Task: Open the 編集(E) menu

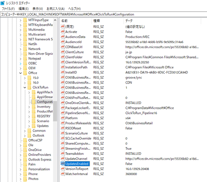Action: [24, 9]
